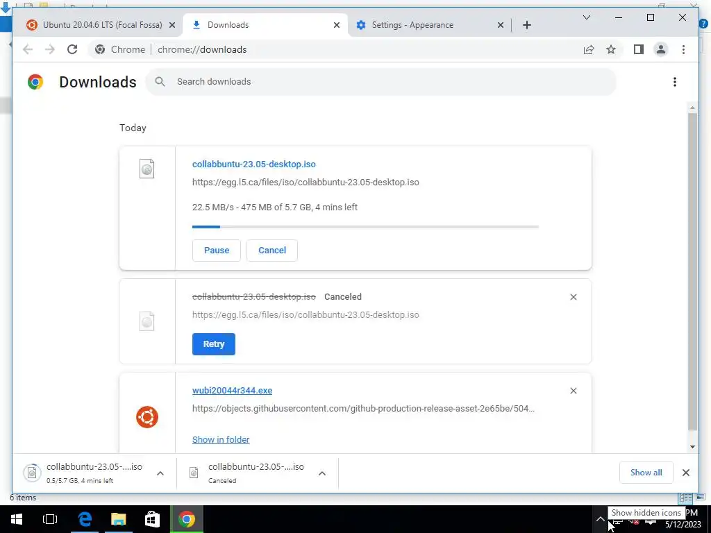Show hidden icons in system tray
This screenshot has height=533, width=711.
click(x=600, y=519)
